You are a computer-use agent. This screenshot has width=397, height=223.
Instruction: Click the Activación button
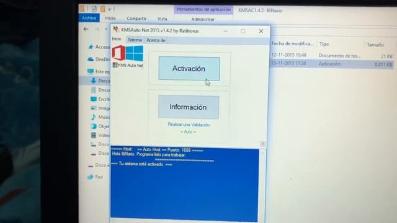tap(189, 69)
